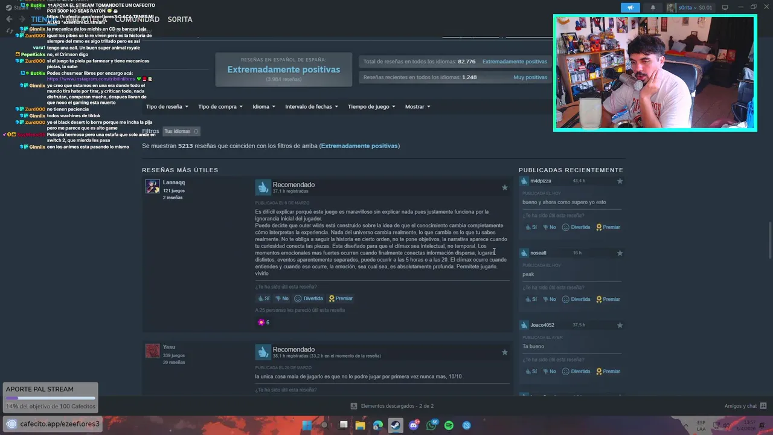
Task: Open the Windows Start button
Action: (307, 425)
